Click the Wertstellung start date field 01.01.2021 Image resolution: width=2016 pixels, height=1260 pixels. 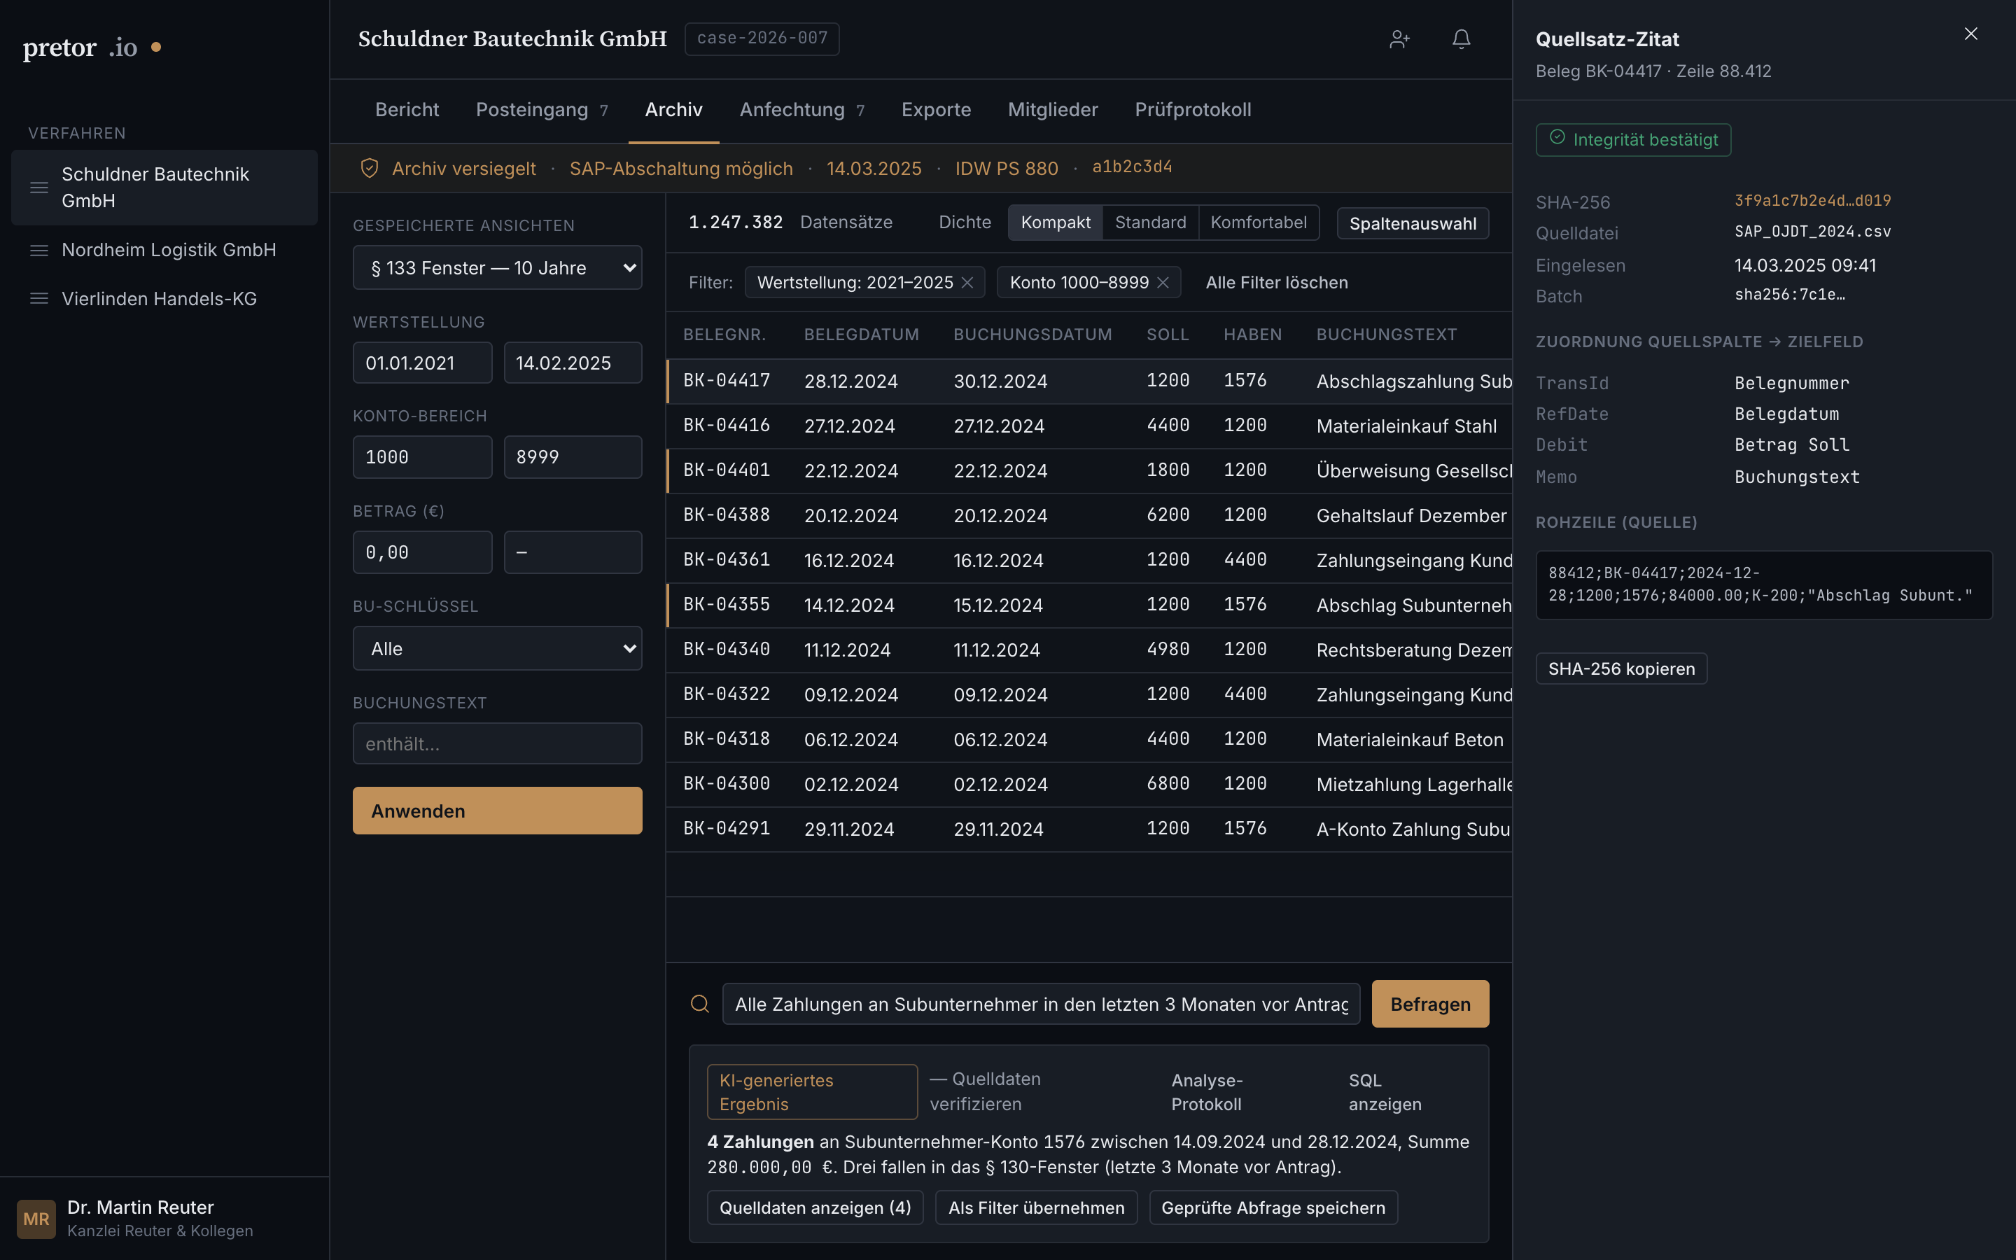point(422,363)
